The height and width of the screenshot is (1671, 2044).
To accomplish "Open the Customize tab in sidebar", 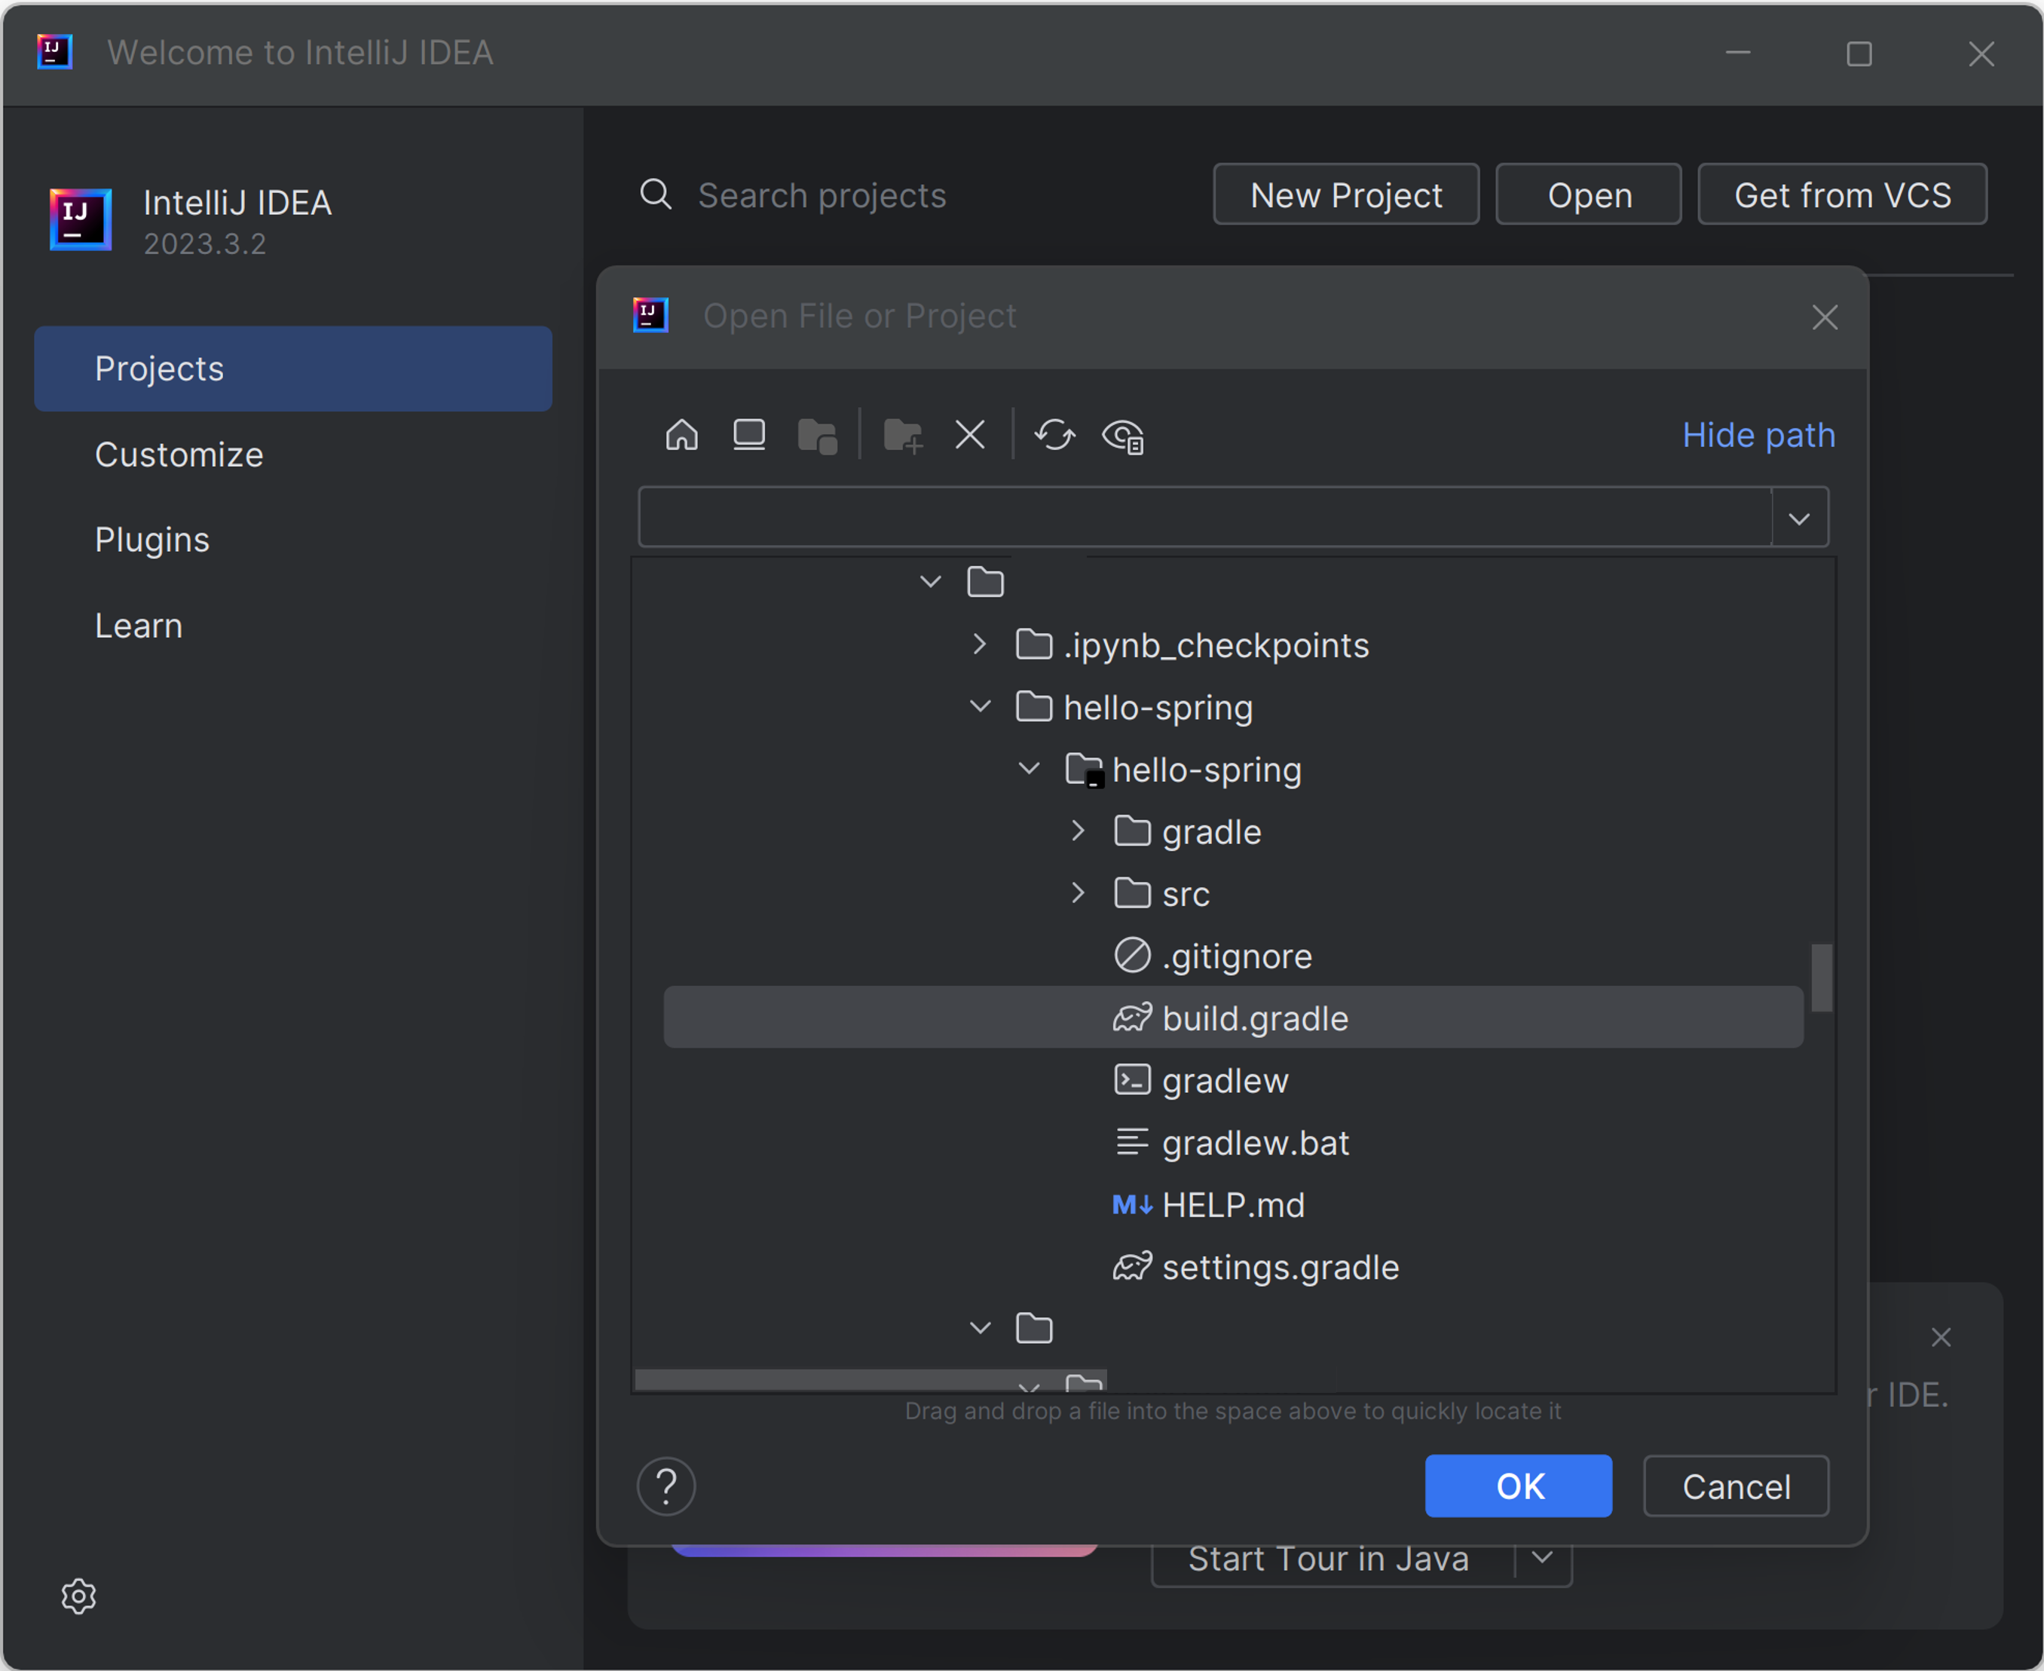I will click(x=179, y=454).
